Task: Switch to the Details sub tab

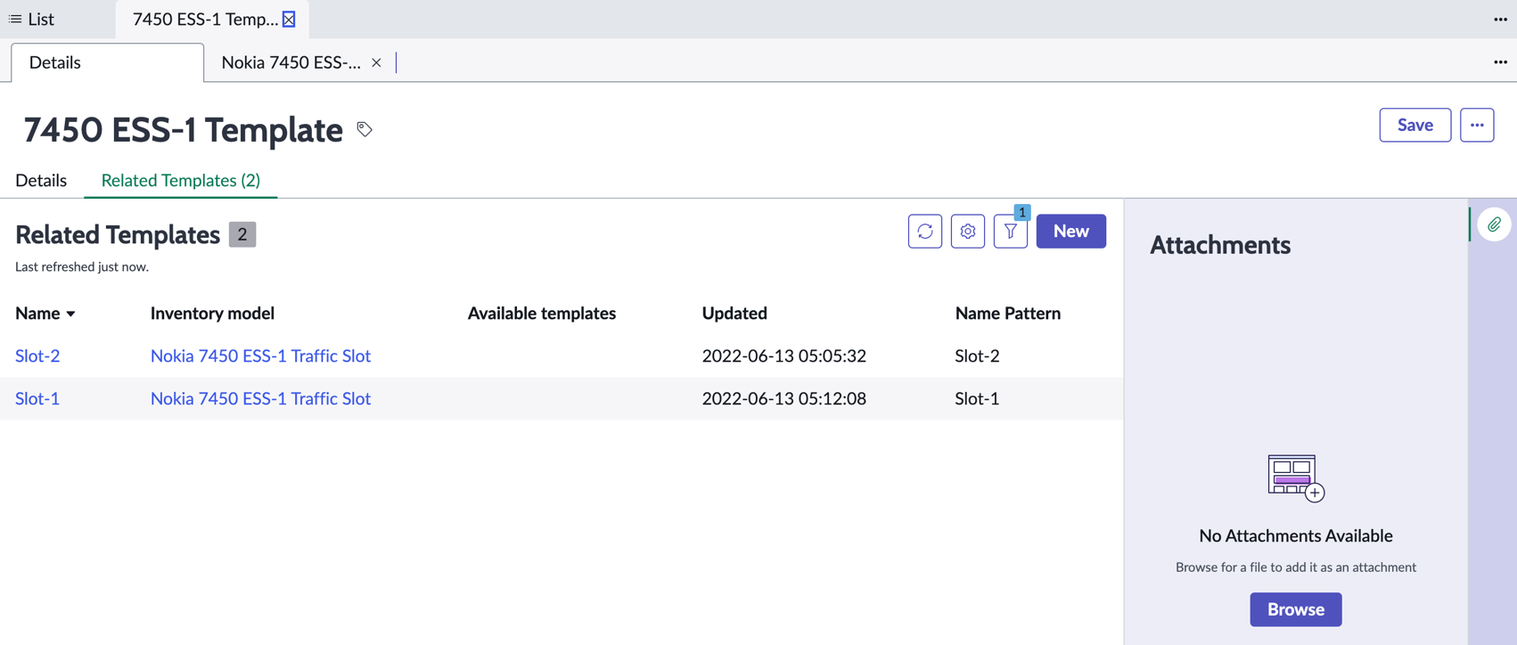Action: [108, 62]
